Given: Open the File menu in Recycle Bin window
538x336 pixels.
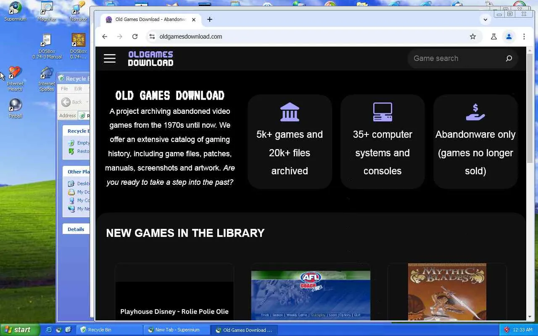Looking at the screenshot, I should 64,89.
